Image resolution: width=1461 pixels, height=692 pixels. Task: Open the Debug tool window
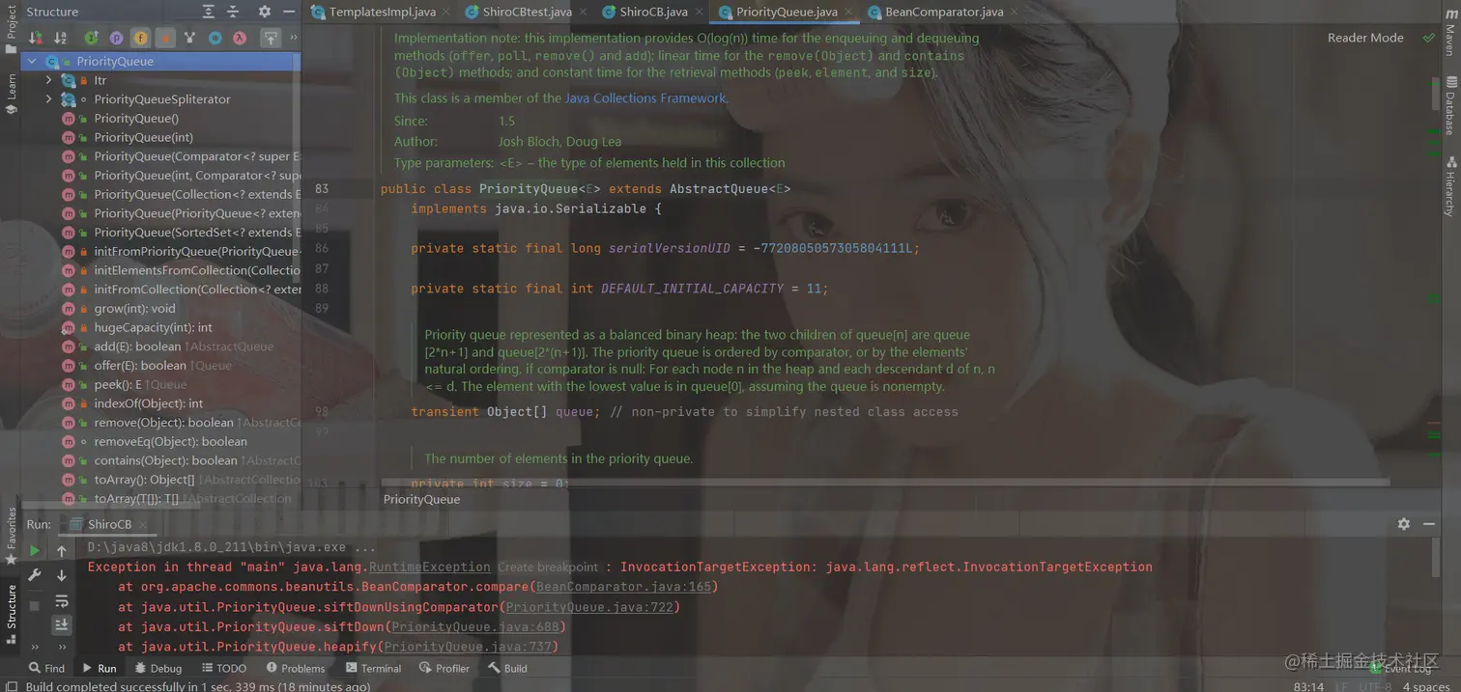point(158,668)
